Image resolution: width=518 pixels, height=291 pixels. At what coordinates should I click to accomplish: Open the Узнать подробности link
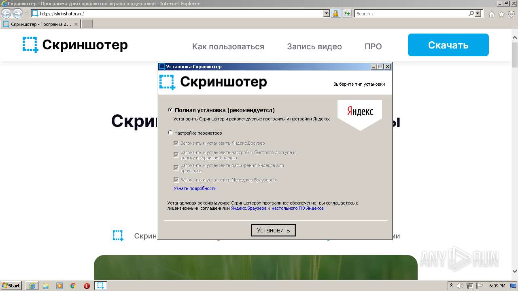(195, 188)
